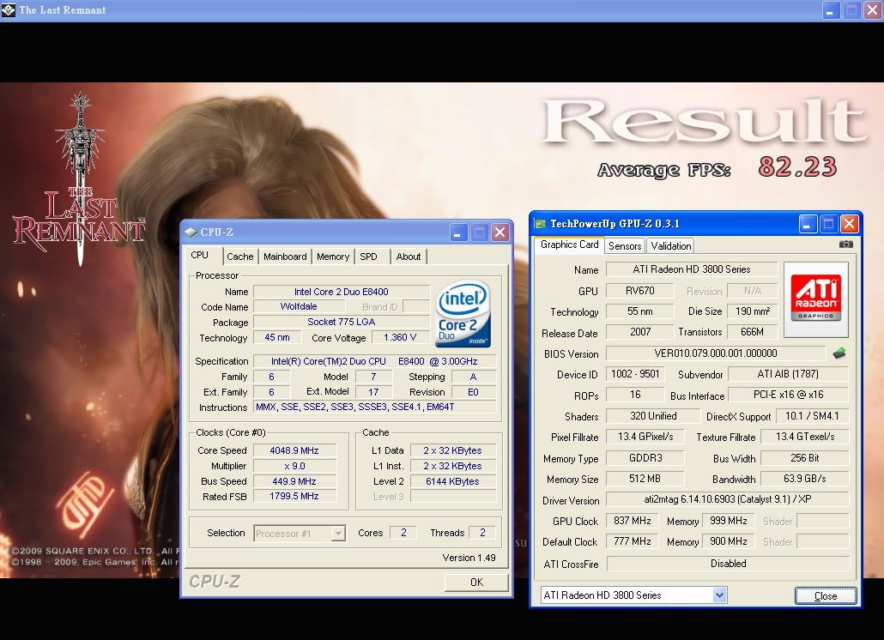Click the Intel Core 2 Duo logo
884x640 pixels.
pos(463,313)
